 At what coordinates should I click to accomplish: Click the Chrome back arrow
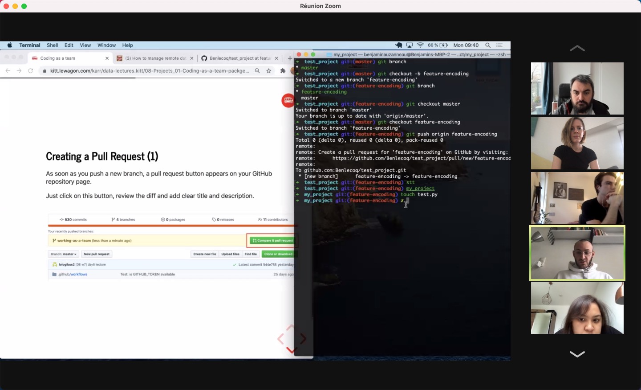click(x=8, y=70)
